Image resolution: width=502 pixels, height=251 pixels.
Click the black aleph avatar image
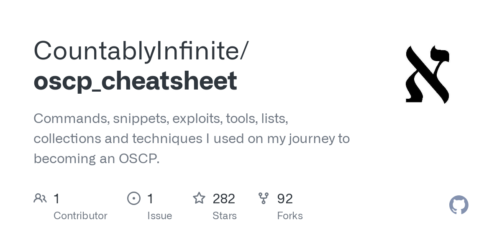click(x=427, y=74)
